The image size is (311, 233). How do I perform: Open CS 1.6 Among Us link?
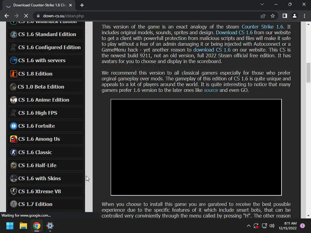(x=46, y=139)
